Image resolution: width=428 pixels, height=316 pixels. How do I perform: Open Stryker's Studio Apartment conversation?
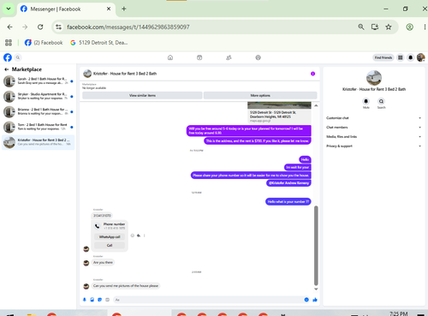click(39, 97)
